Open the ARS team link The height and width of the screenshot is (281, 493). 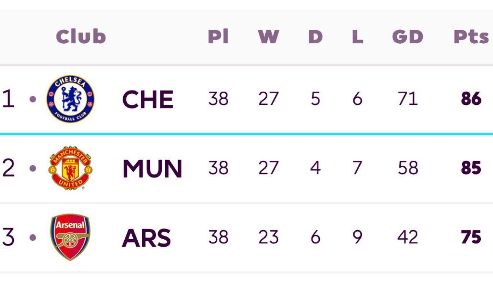tap(146, 238)
